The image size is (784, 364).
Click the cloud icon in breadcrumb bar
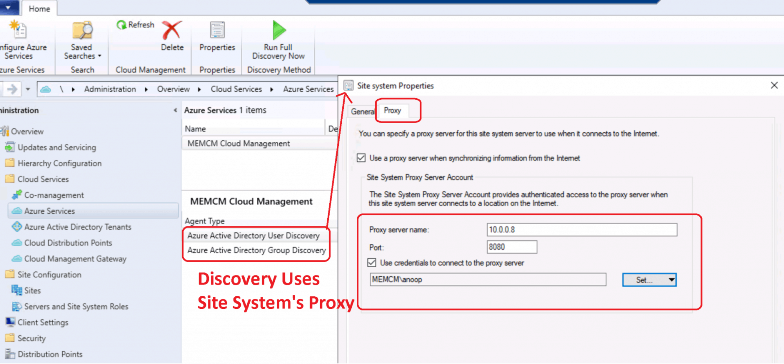click(x=45, y=89)
